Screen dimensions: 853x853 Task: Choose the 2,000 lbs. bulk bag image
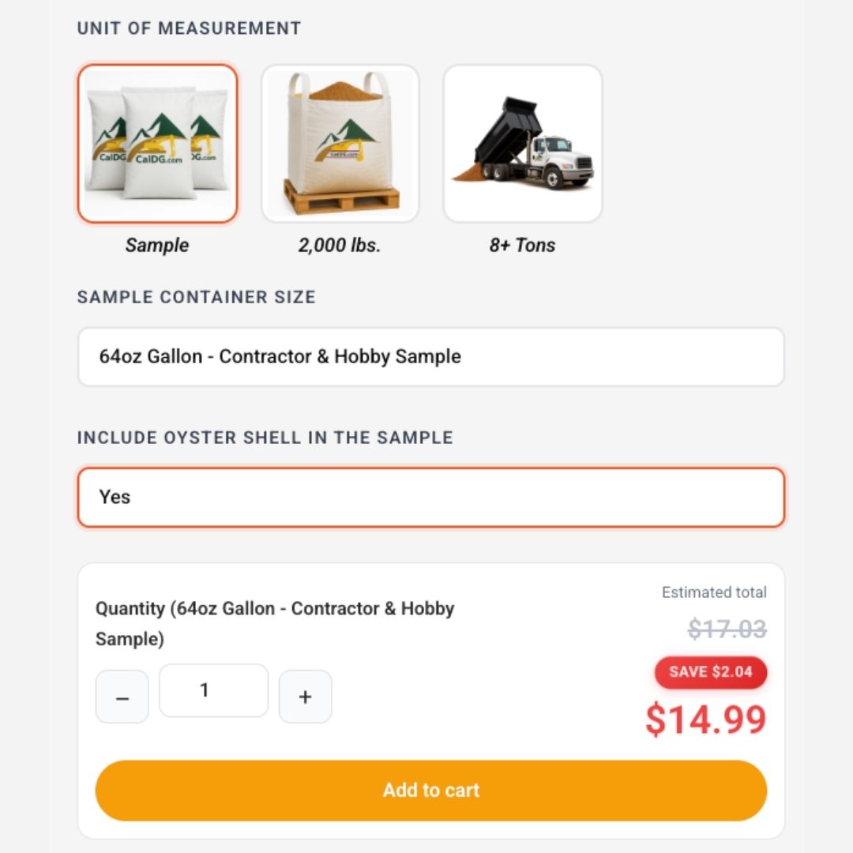[x=340, y=143]
